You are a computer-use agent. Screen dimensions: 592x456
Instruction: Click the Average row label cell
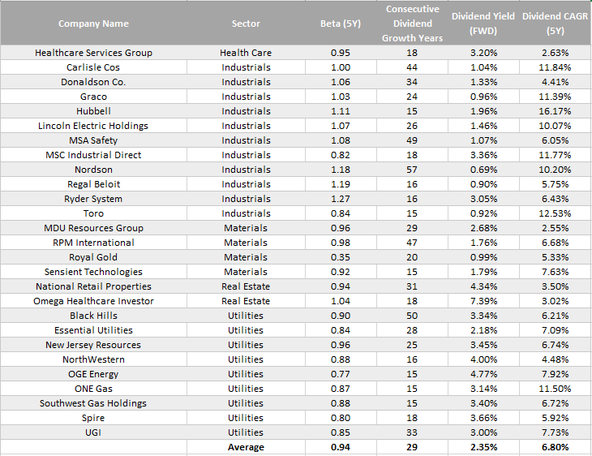pyautogui.click(x=246, y=447)
